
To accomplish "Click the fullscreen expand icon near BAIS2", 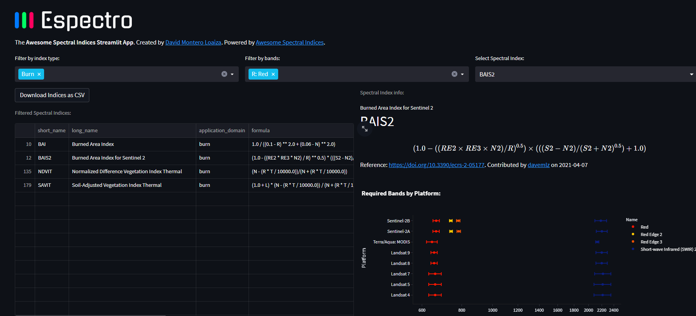I will pyautogui.click(x=365, y=129).
